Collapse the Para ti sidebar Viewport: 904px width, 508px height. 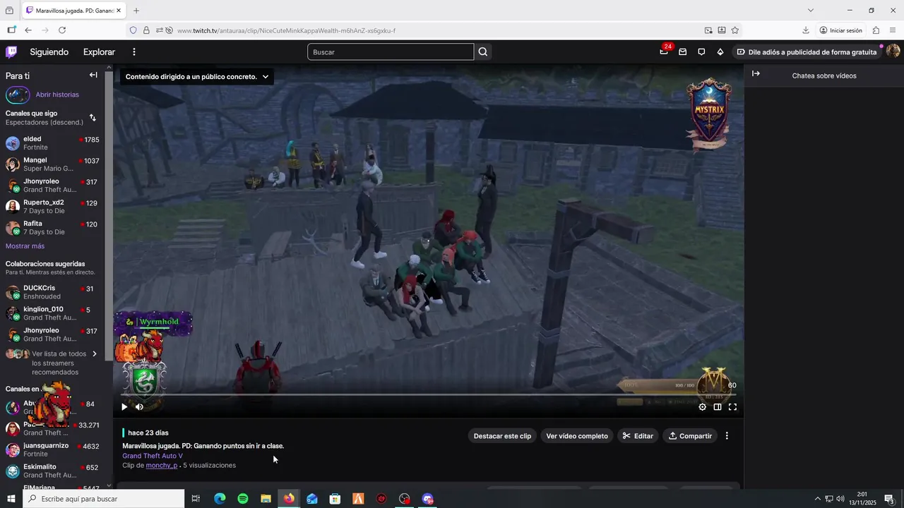pyautogui.click(x=93, y=75)
